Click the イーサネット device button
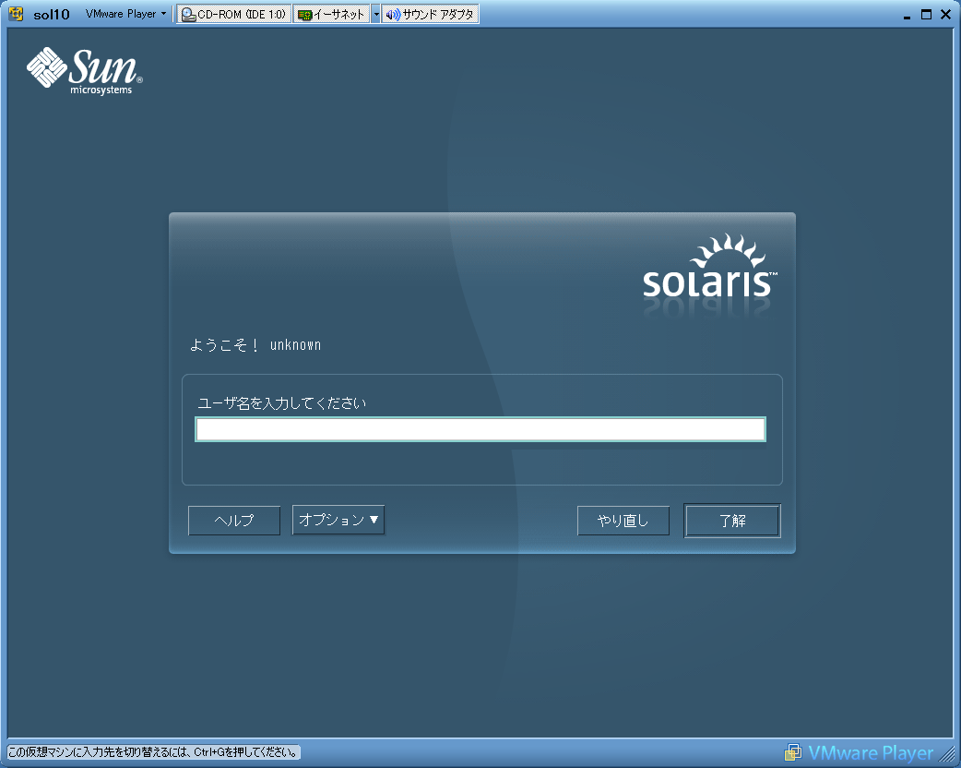This screenshot has height=768, width=961. (x=332, y=14)
